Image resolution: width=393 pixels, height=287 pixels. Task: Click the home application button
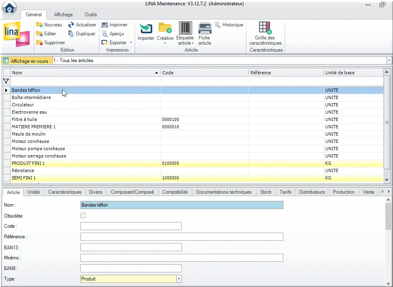click(x=9, y=7)
